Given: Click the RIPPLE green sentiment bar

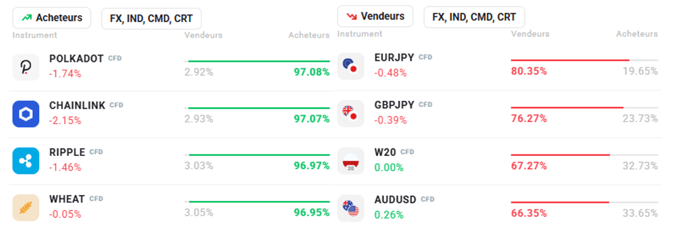Looking at the screenshot, I should [259, 155].
